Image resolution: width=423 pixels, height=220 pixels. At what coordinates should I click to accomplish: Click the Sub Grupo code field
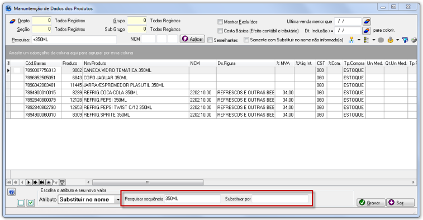coord(137,29)
